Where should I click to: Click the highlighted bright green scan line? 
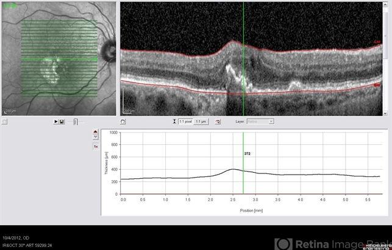[x=59, y=59]
